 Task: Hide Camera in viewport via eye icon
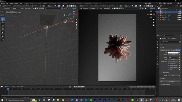tap(178, 16)
